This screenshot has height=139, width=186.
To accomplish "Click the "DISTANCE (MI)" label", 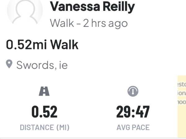I will (x=45, y=127).
